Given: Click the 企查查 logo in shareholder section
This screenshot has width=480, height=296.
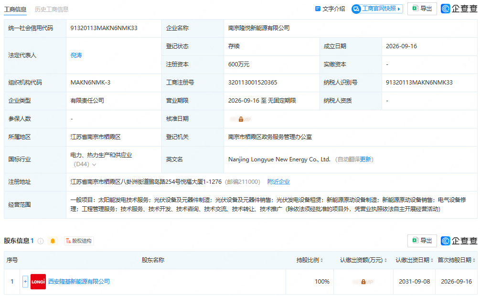Looking at the screenshot, I should pyautogui.click(x=459, y=241).
